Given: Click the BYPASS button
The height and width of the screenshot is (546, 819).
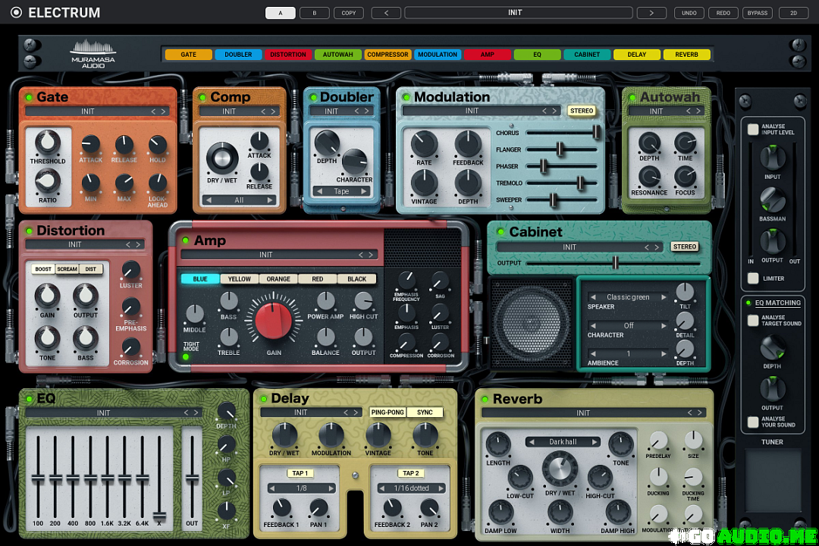Looking at the screenshot, I should pyautogui.click(x=758, y=13).
